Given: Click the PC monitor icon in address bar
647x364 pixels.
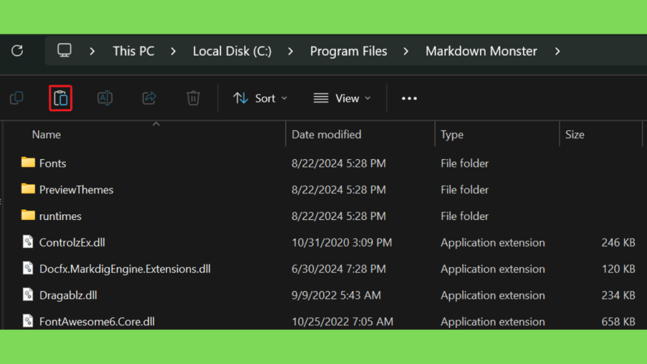Looking at the screenshot, I should (64, 51).
